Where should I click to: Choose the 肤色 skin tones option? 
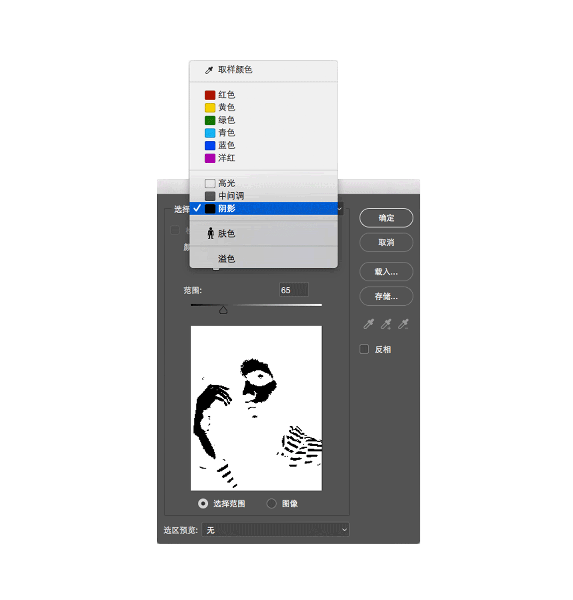(226, 234)
